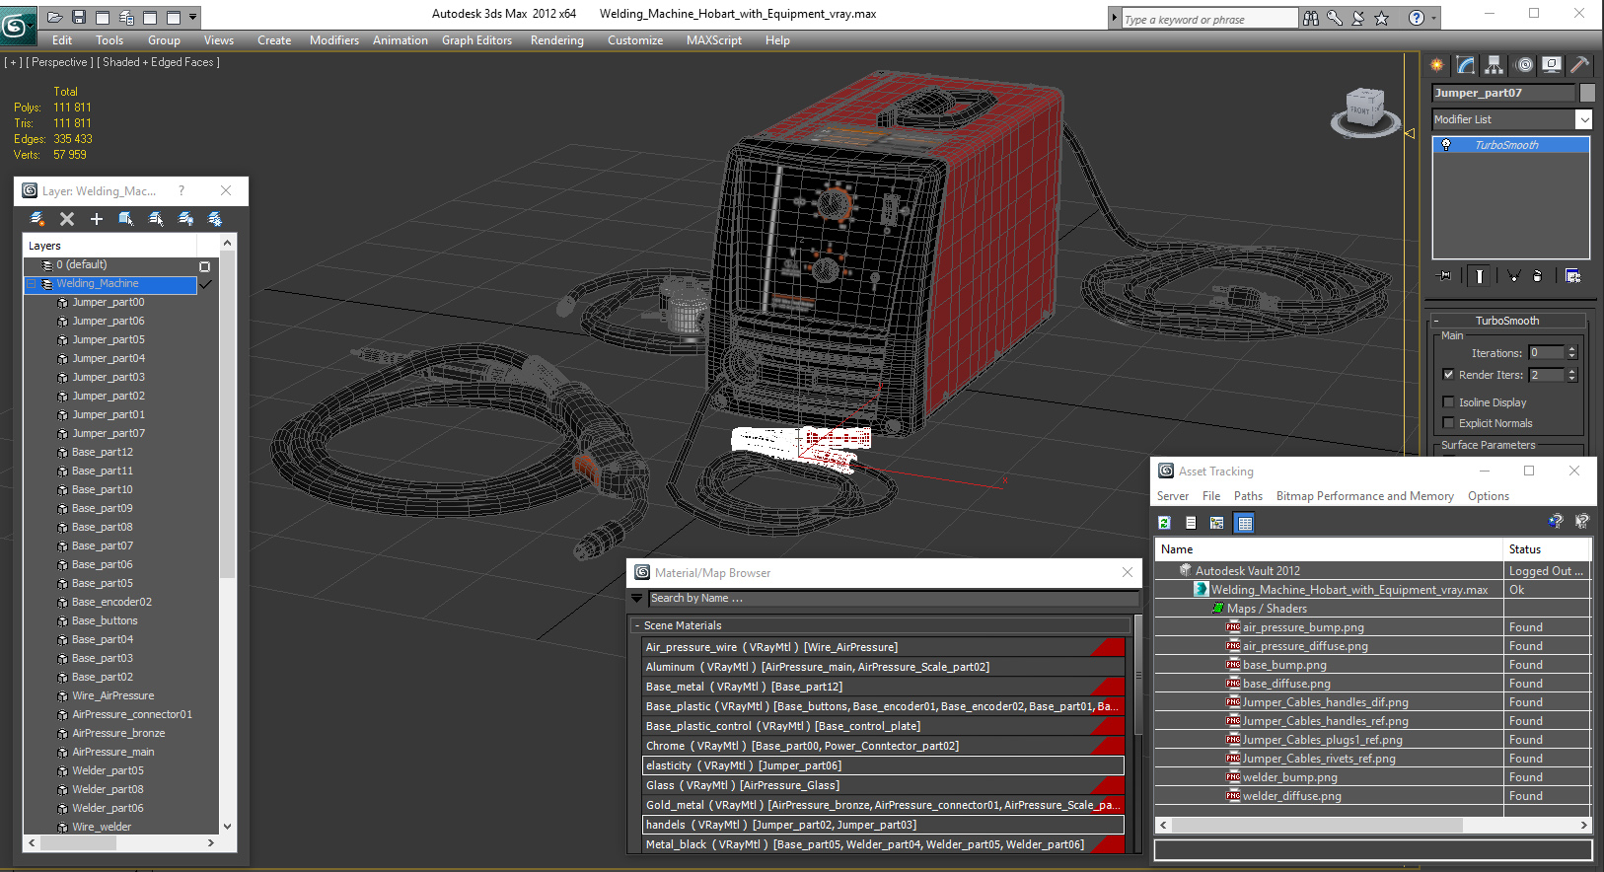Click Add Selected Objects plus icon in Layer dialog
The width and height of the screenshot is (1604, 872).
97,219
